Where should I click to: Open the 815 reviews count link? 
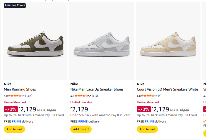95,96
